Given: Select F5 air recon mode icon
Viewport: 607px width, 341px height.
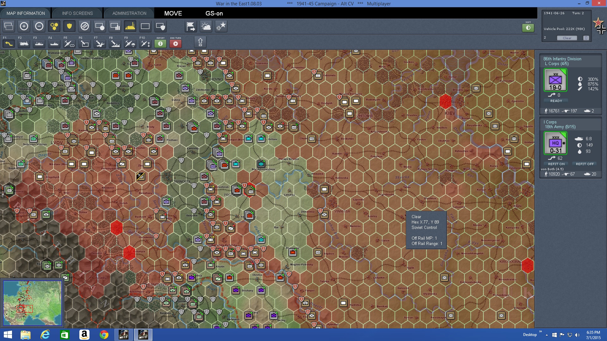Looking at the screenshot, I should [x=70, y=44].
